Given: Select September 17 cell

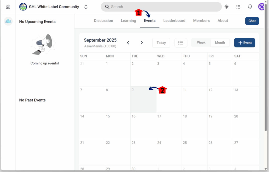Looking at the screenshot, I should click(x=169, y=126).
